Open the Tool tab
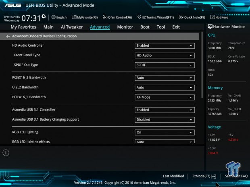 coord(161,27)
